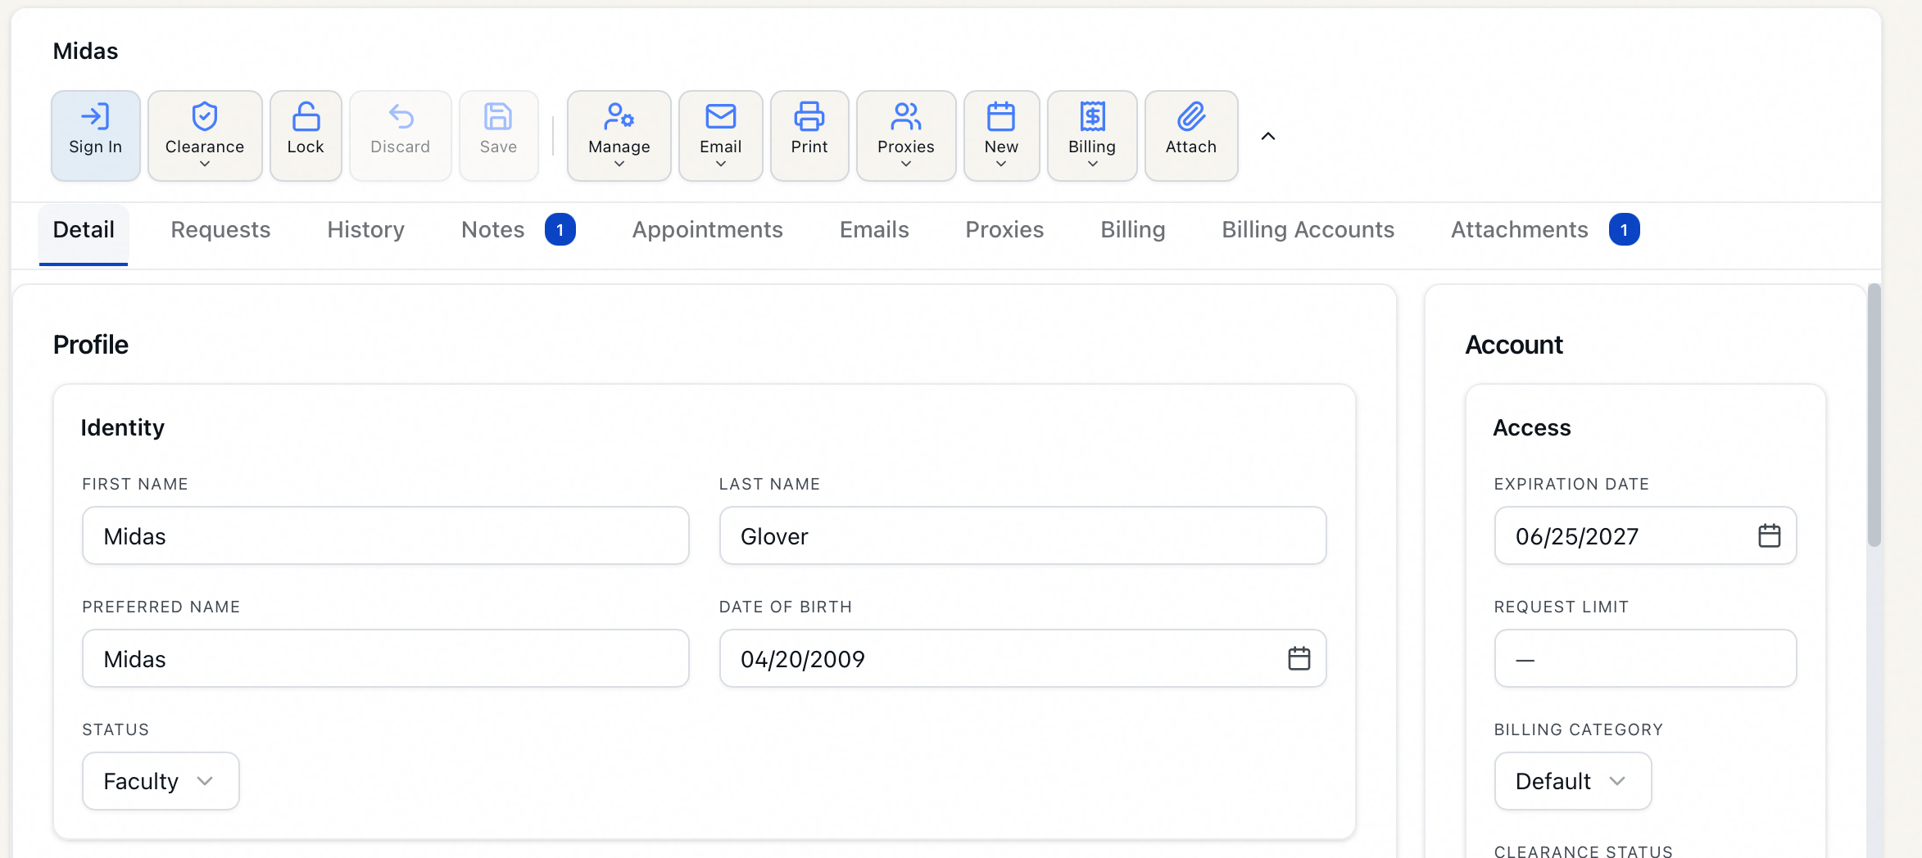Click the Request Limit field
The height and width of the screenshot is (858, 1922).
(1646, 658)
